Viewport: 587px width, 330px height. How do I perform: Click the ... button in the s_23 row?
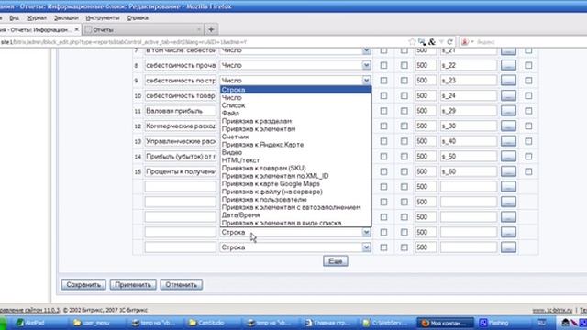pyautogui.click(x=508, y=81)
